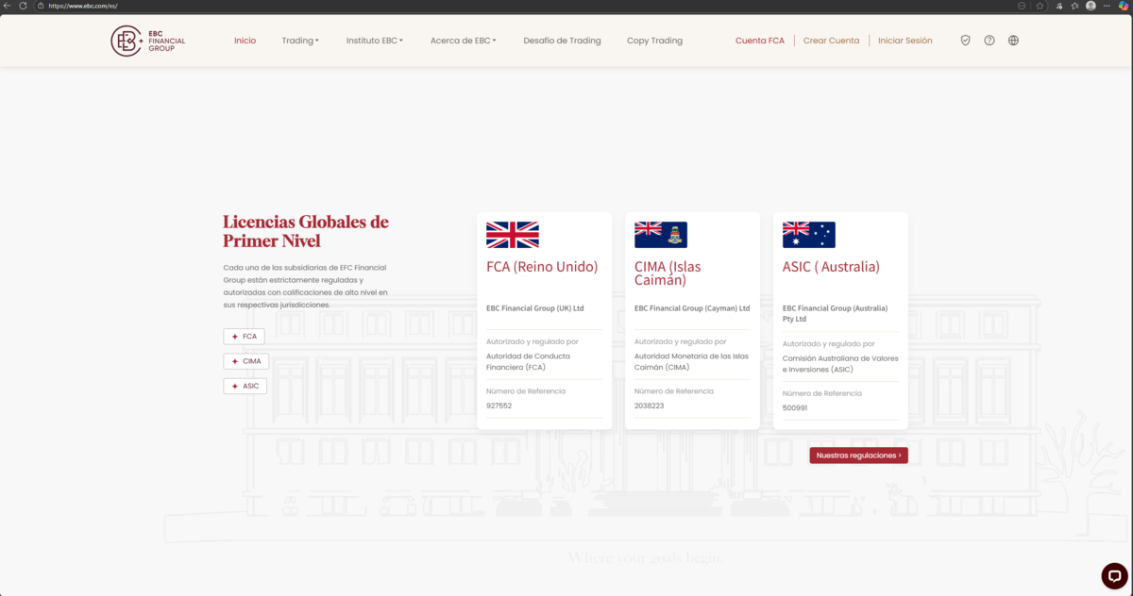Open the browser profile avatar

tap(1091, 6)
